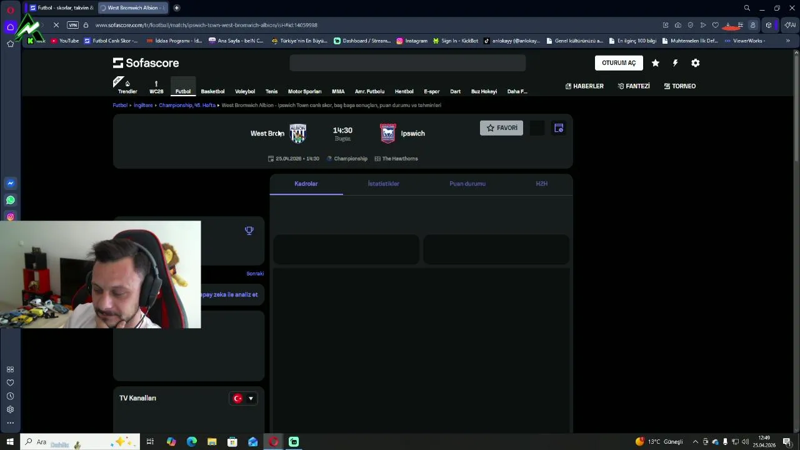Click Sonraki link in left panel

255,274
